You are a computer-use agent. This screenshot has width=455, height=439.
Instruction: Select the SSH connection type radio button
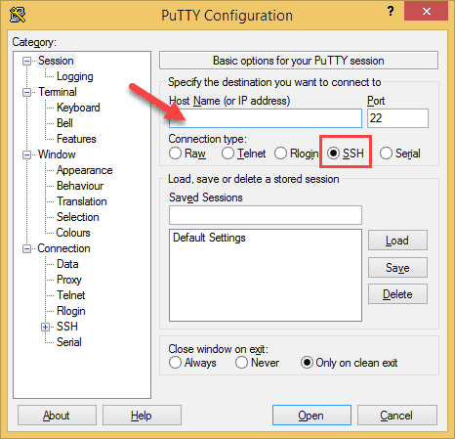[333, 154]
